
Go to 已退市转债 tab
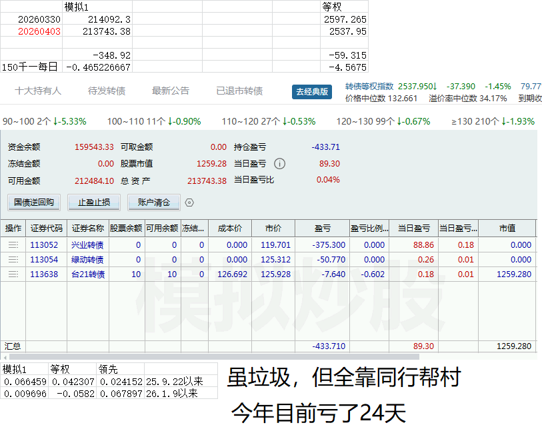point(239,91)
